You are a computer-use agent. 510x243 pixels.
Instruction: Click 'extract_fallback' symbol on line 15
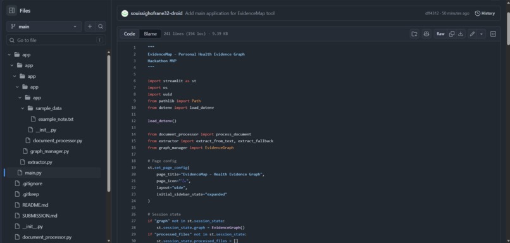pyautogui.click(x=256, y=141)
